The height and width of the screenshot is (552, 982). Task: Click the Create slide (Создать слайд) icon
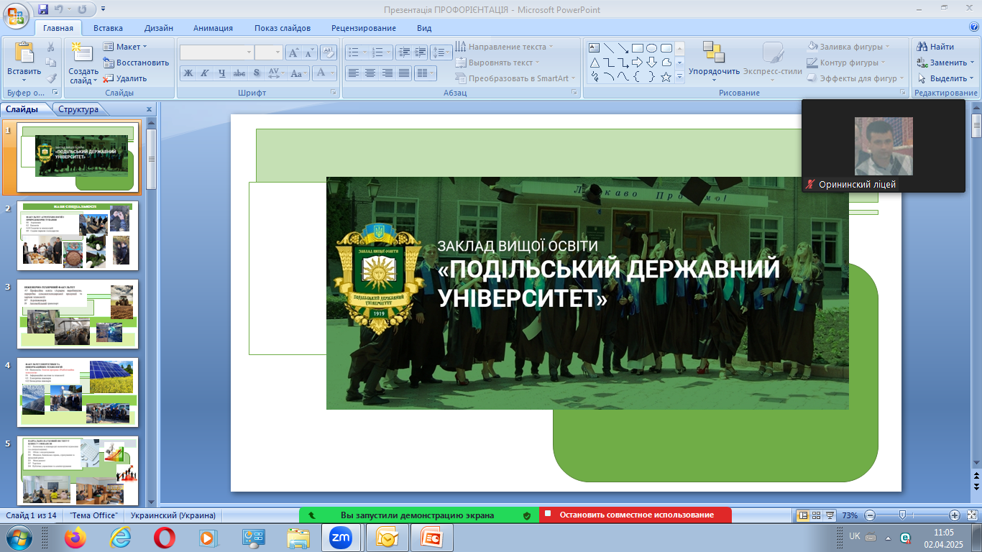pyautogui.click(x=83, y=54)
